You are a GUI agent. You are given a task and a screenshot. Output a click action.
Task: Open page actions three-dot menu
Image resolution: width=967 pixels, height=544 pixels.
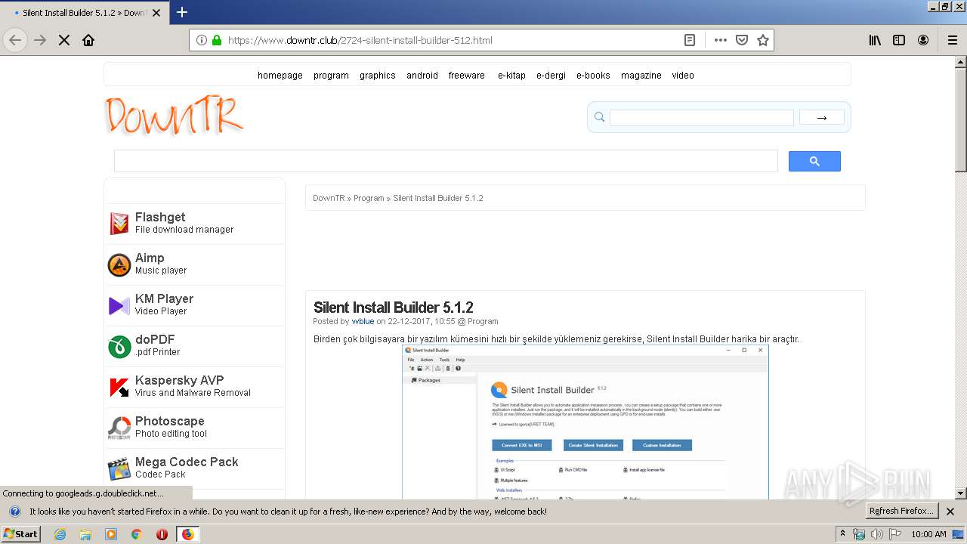click(721, 40)
